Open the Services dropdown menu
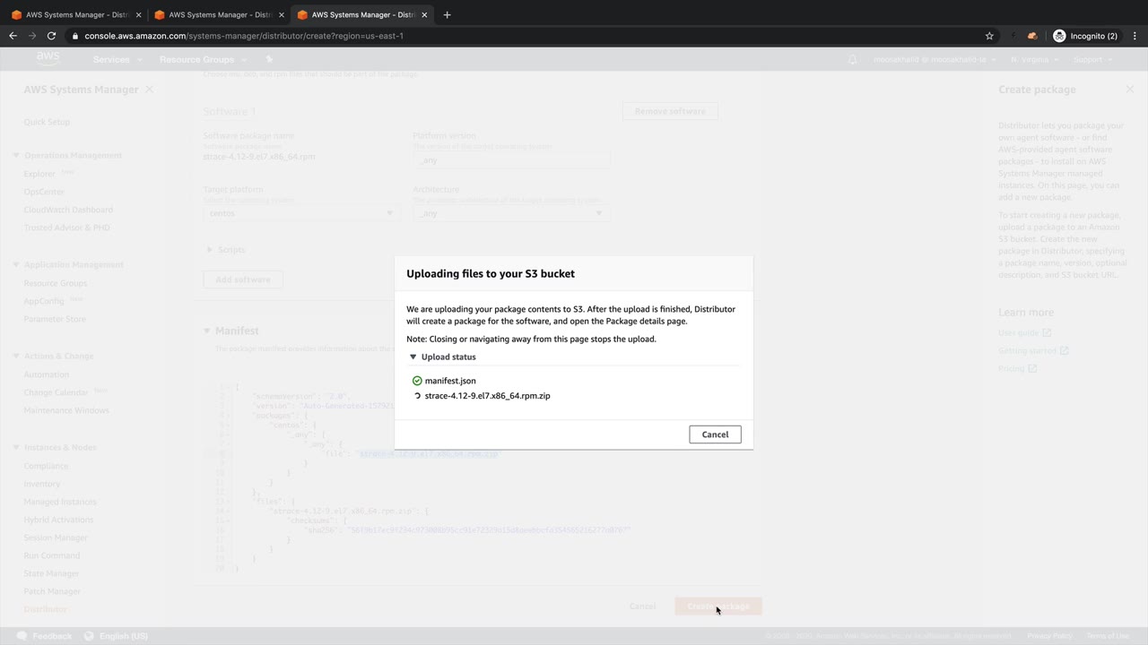The image size is (1148, 645). (117, 59)
